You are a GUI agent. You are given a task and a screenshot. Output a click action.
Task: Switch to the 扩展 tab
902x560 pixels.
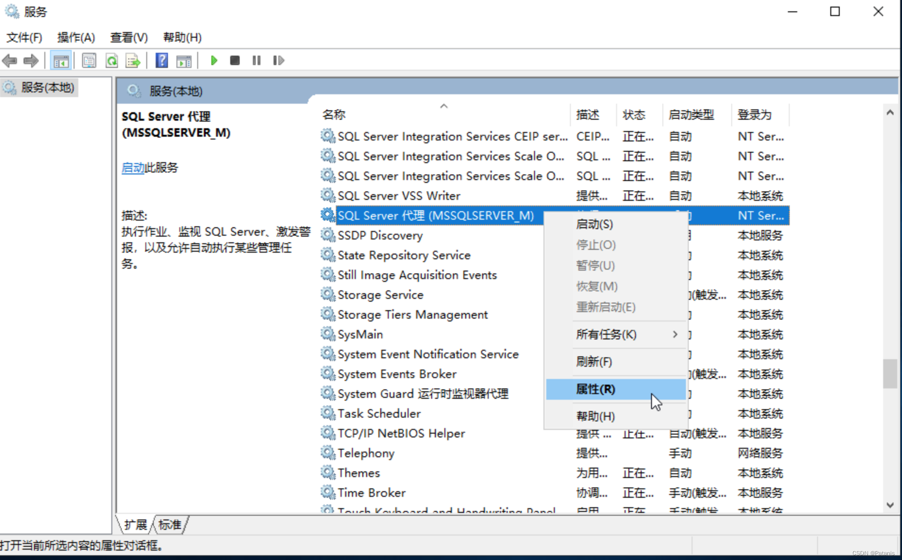coord(135,525)
